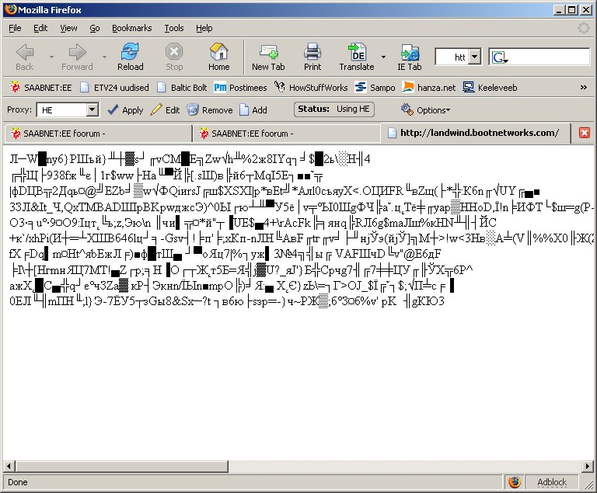597x493 pixels.
Task: Open a New Tab from toolbar
Action: pyautogui.click(x=268, y=52)
